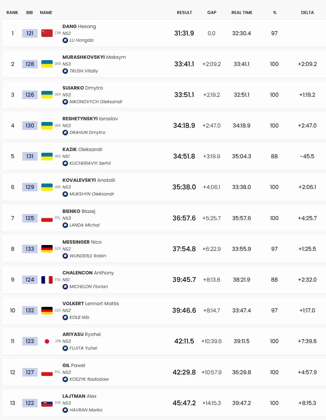Click guide name MICHELON Florian
This screenshot has width=326, height=420.
pos(89,286)
